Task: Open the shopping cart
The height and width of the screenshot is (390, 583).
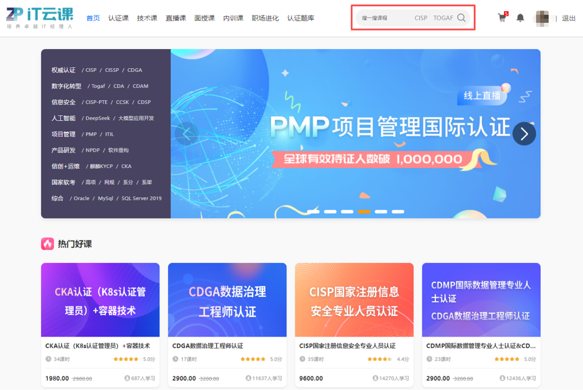Action: tap(502, 18)
